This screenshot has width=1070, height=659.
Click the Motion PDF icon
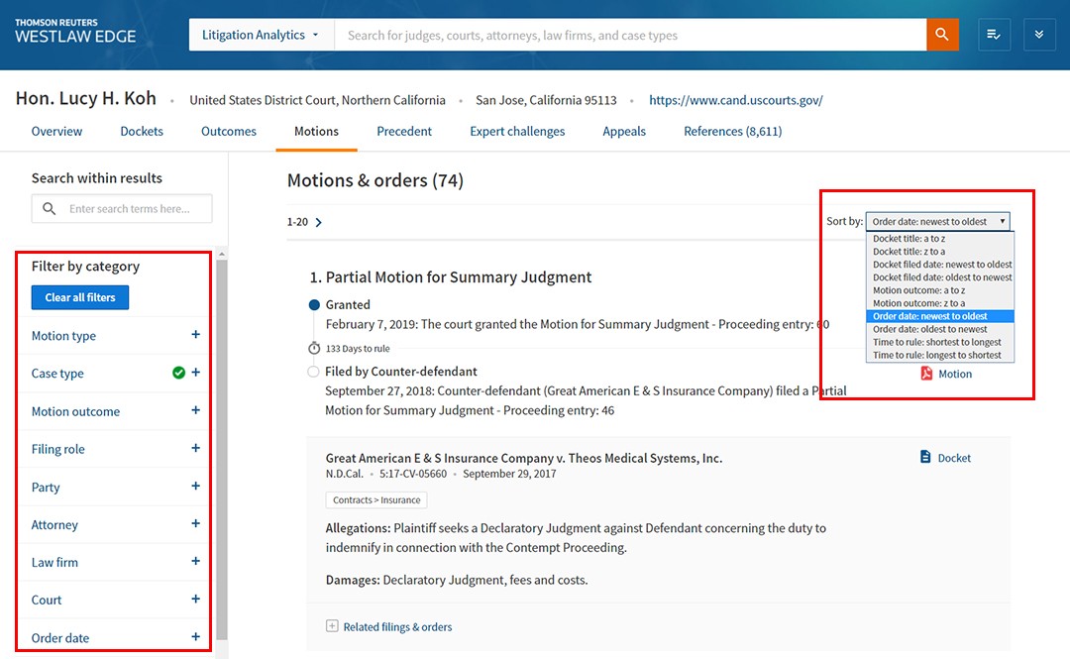point(927,374)
